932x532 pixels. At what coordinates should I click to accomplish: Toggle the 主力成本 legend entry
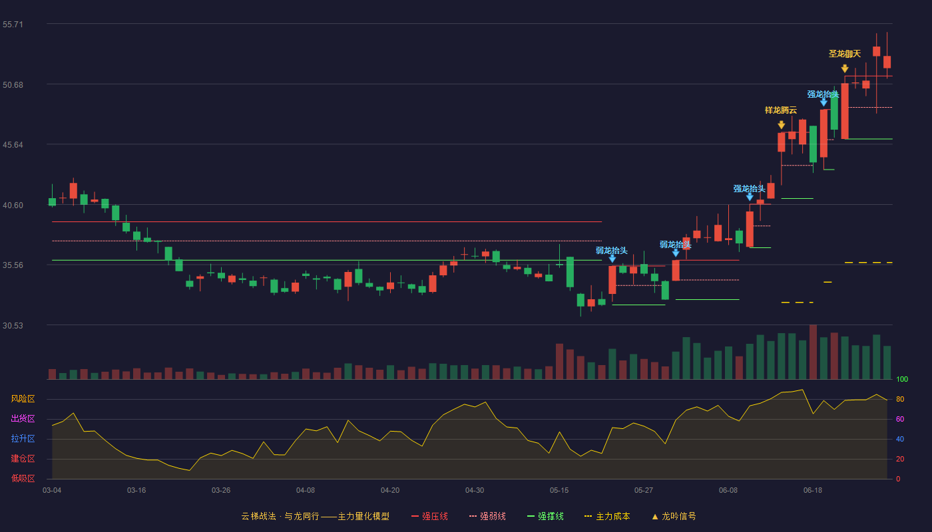pos(607,516)
